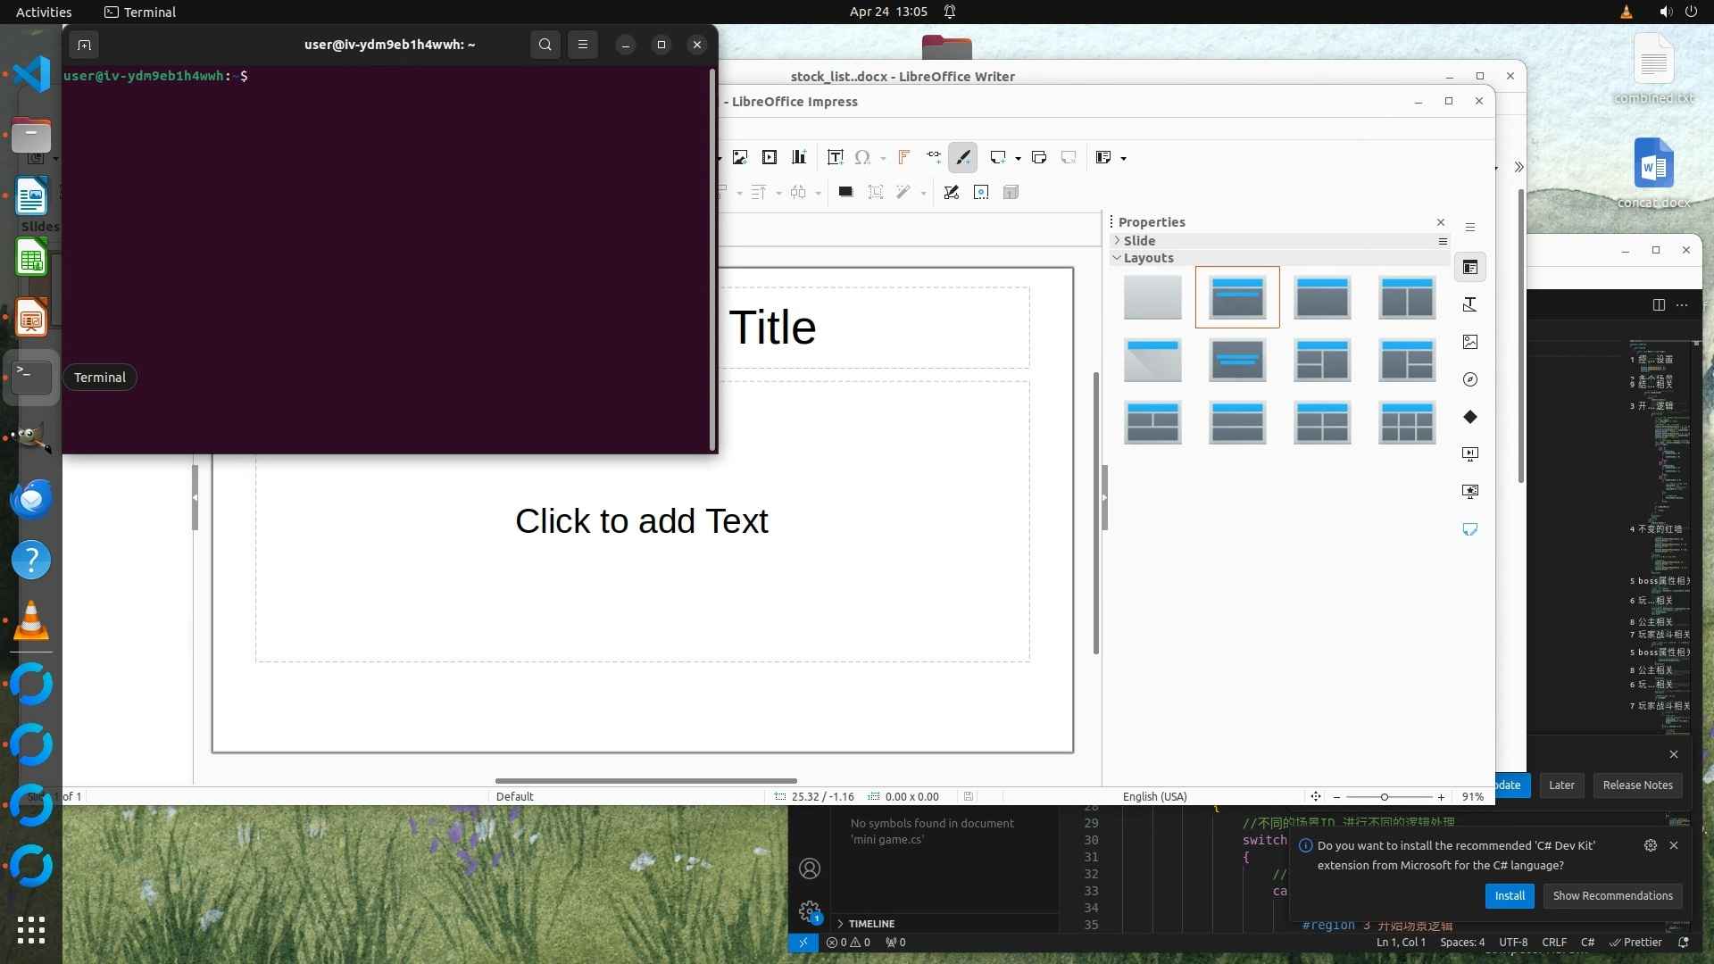Click Install for C# Dev Kit
Screen dimensions: 1714x964
point(1509,895)
